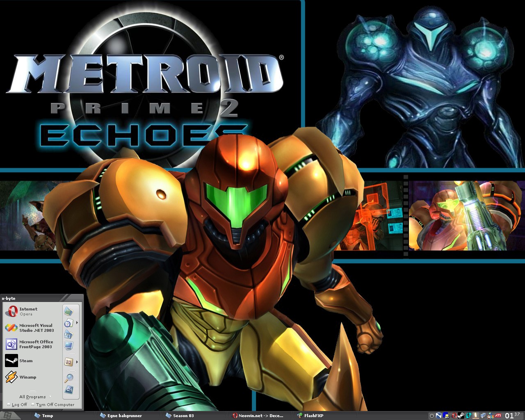Open Control Panel switch icon
Image resolution: width=525 pixels, height=420 pixels.
(68, 362)
